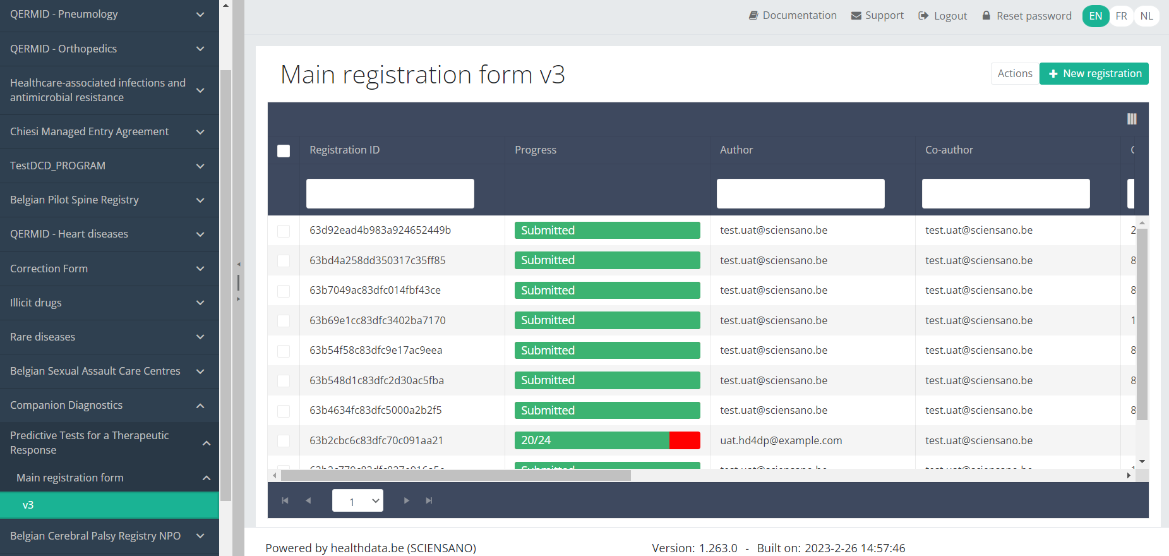Click the Reset password lock link

[1027, 16]
